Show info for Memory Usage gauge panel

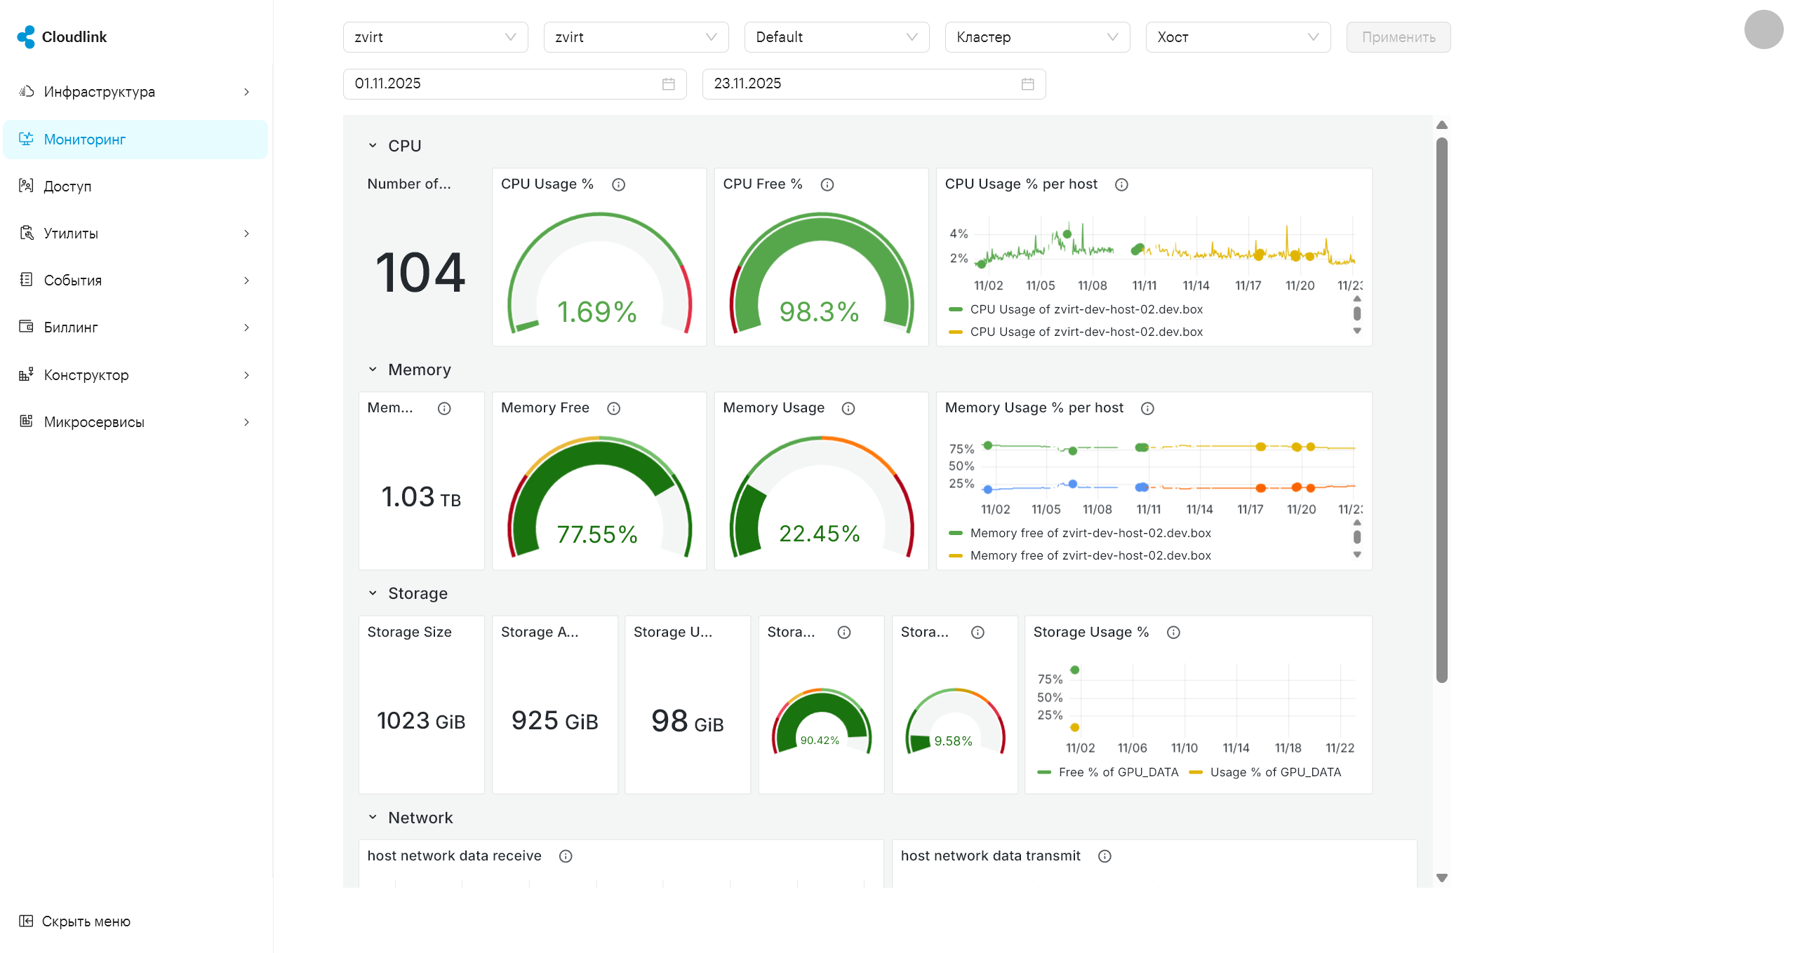[x=848, y=408]
